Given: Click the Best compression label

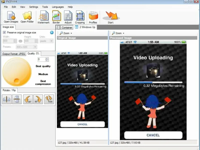Looking at the screenshot, I should click(43, 82).
